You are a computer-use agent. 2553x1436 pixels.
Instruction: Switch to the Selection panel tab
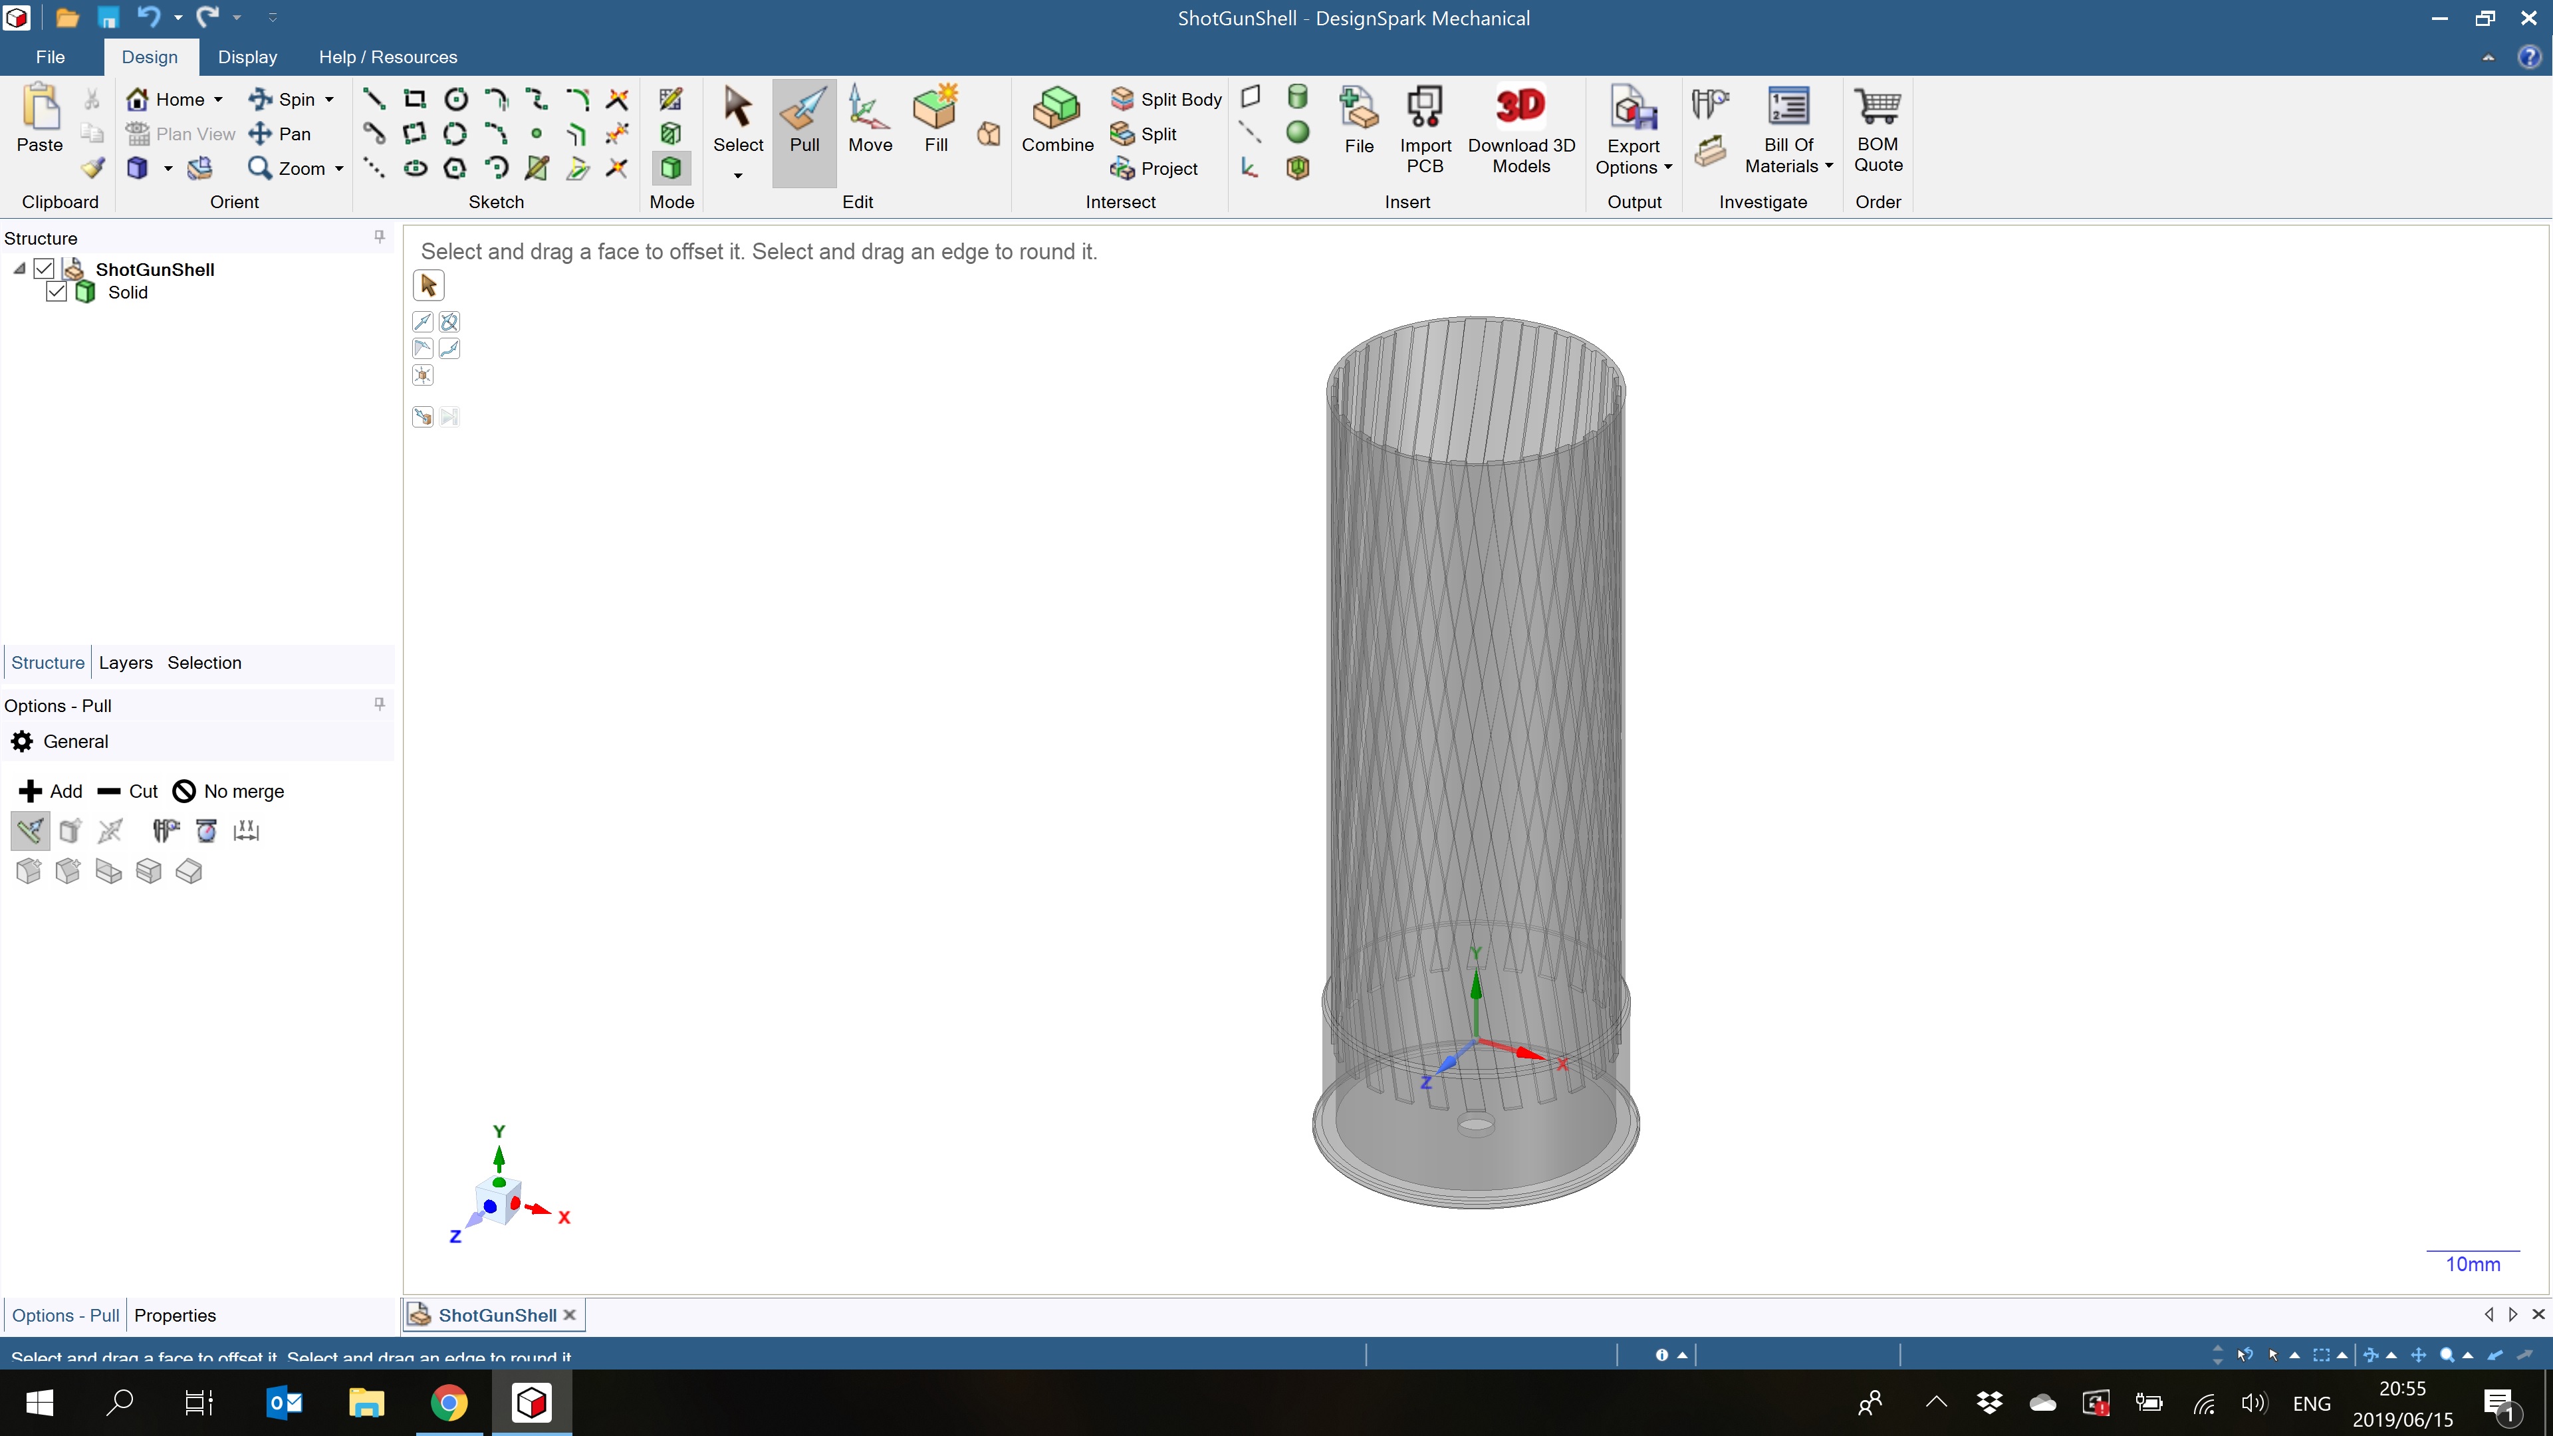click(204, 662)
